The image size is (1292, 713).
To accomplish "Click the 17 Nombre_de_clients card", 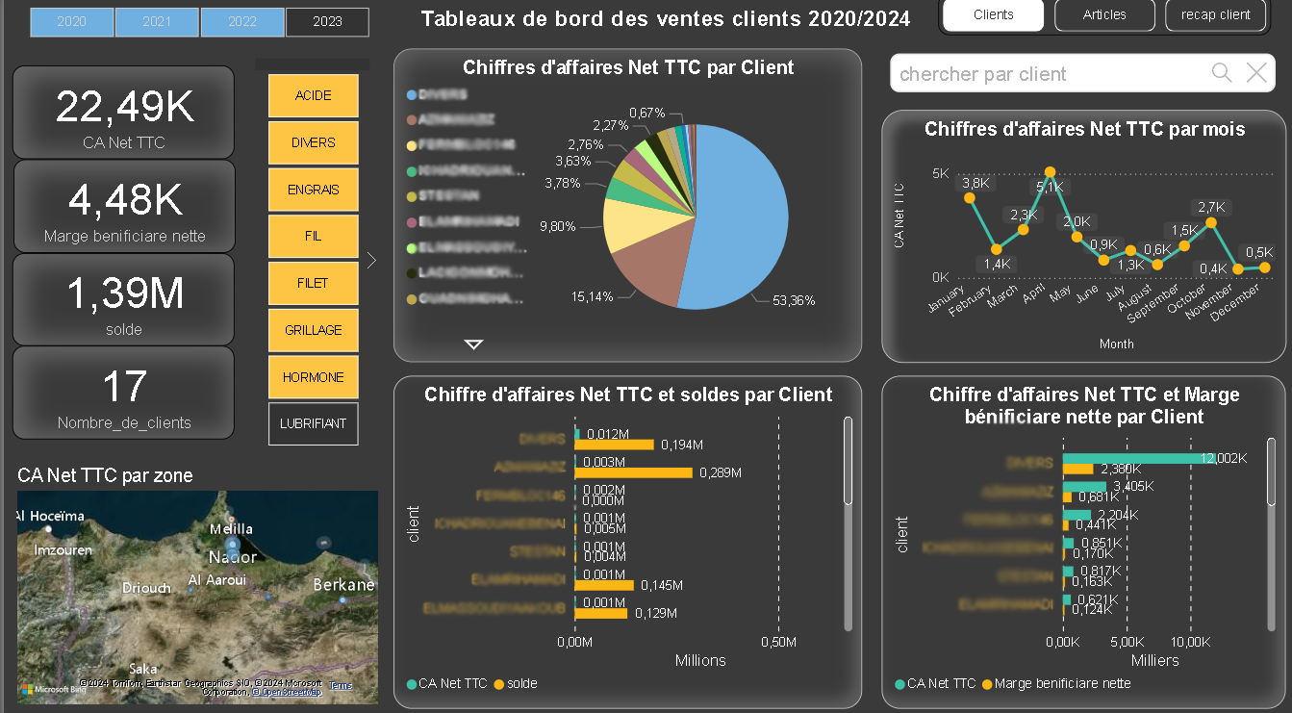I will (x=123, y=393).
